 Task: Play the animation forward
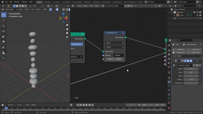coord(87,105)
